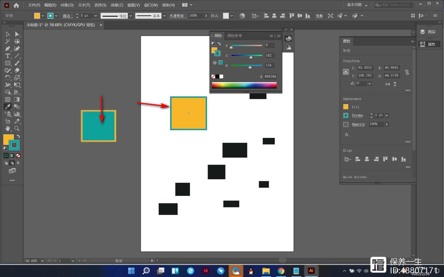Select the Magic Wand tool

pos(8,41)
